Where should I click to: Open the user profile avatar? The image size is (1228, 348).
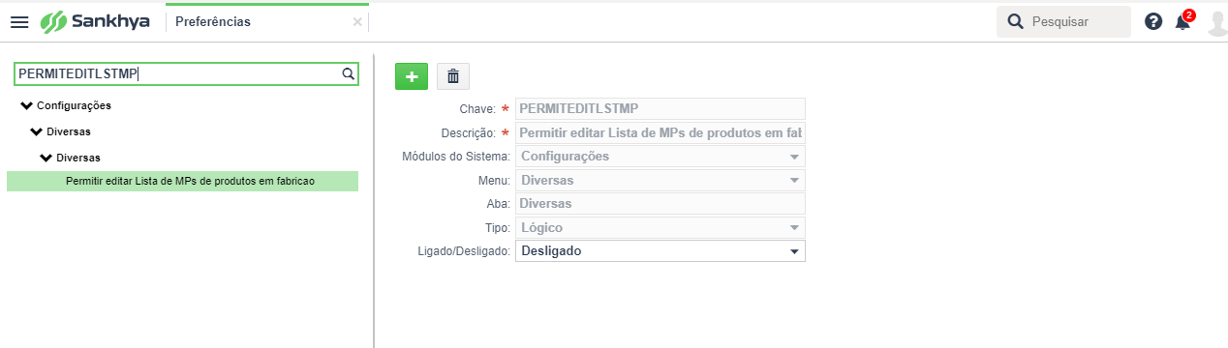click(x=1217, y=21)
